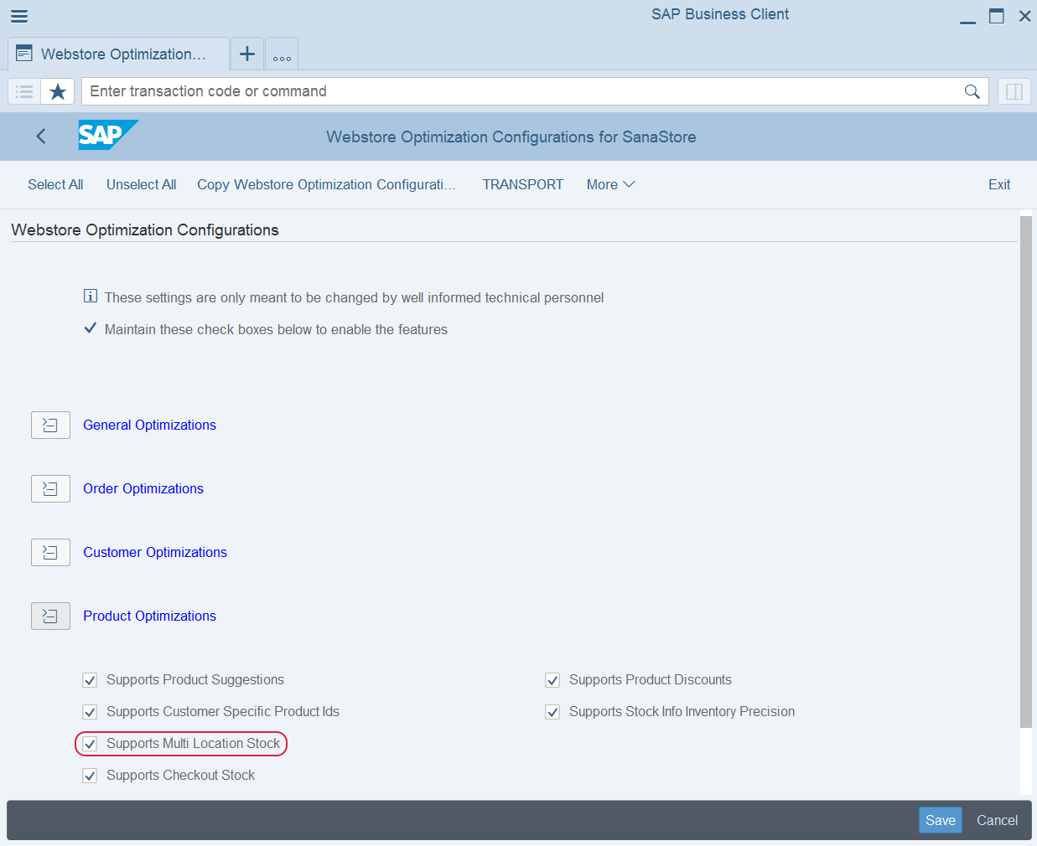
Task: Click Copy Webstore Optimization Configuration
Action: pyautogui.click(x=326, y=184)
